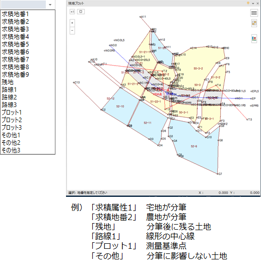This screenshot has width=261, height=267.
Task: Click point label NO.0 on the plot
Action: click(113, 45)
